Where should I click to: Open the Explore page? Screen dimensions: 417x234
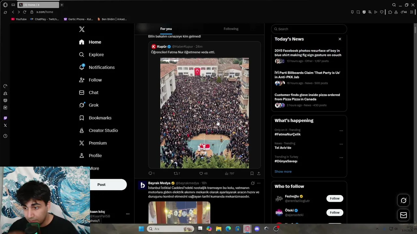coord(92,55)
